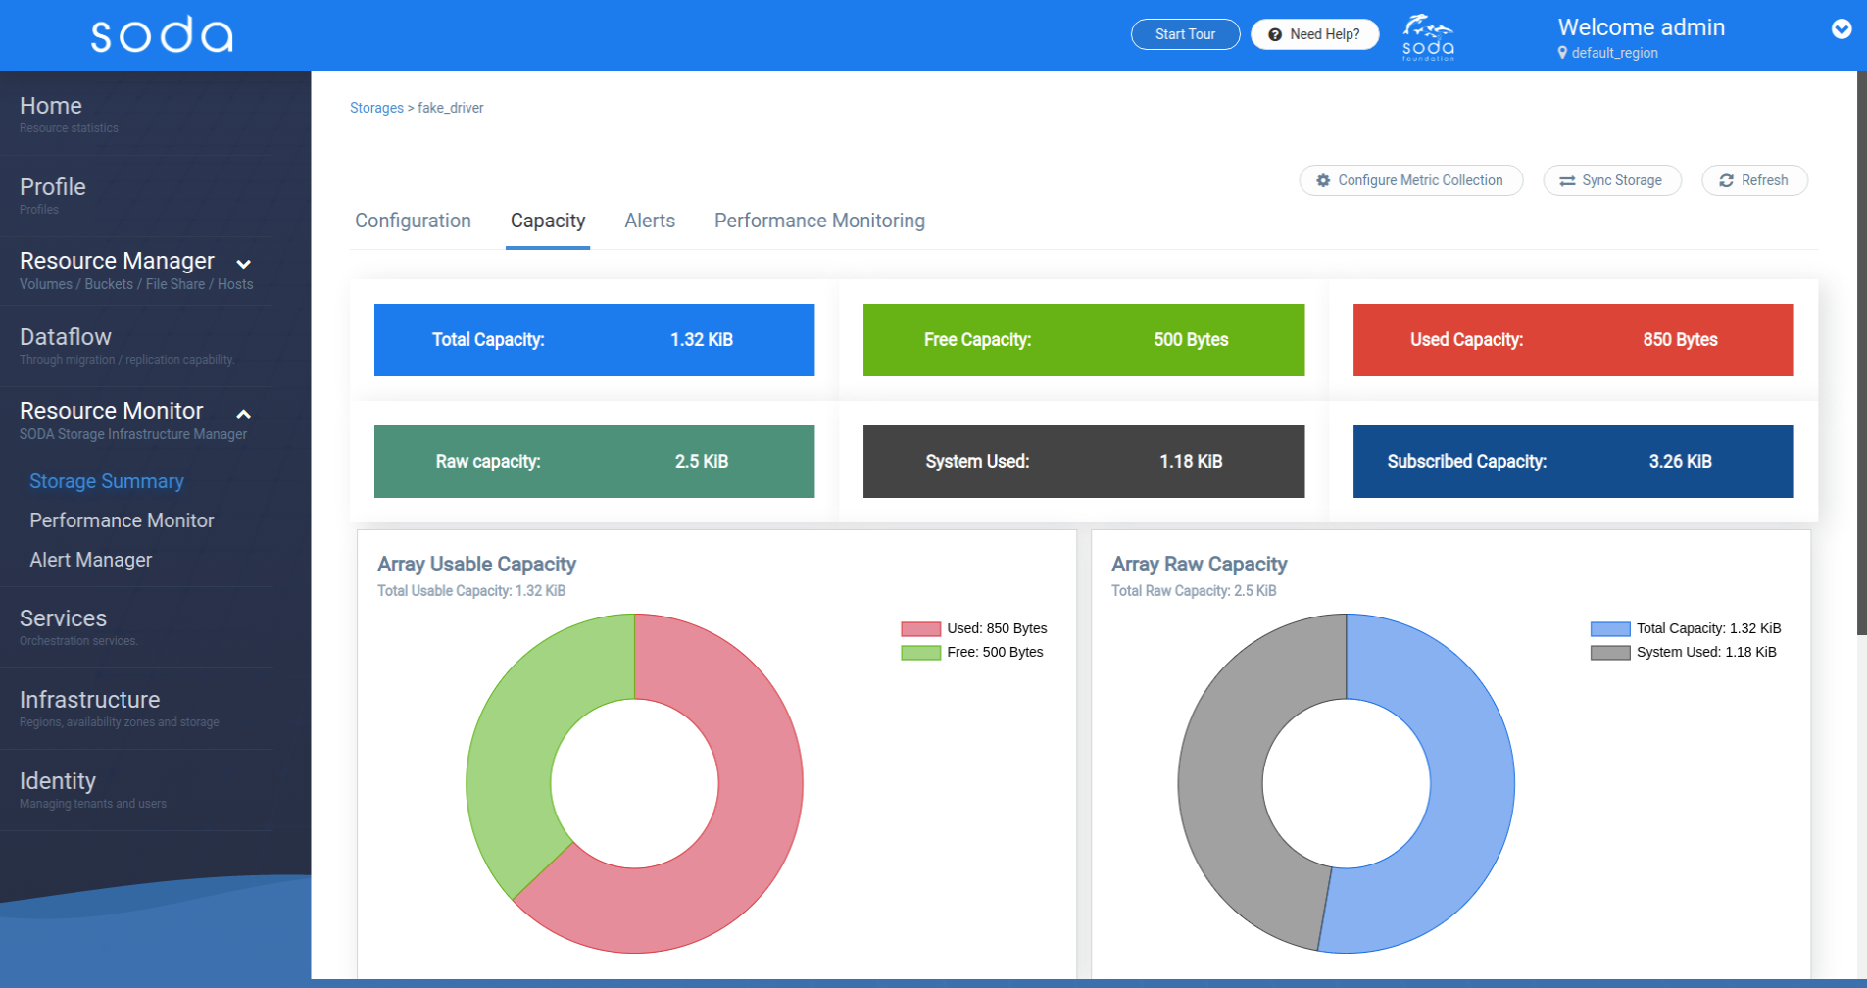
Task: Toggle the System Used legend swatch
Action: [x=1609, y=652]
